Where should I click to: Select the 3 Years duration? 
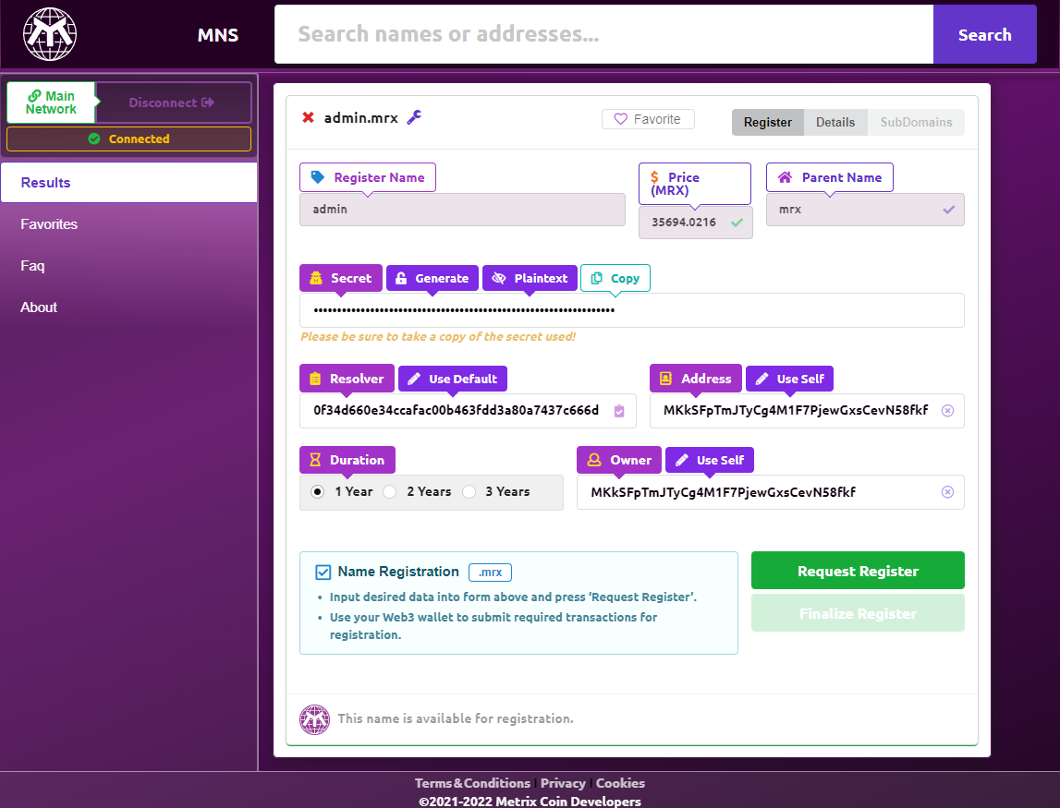point(469,492)
